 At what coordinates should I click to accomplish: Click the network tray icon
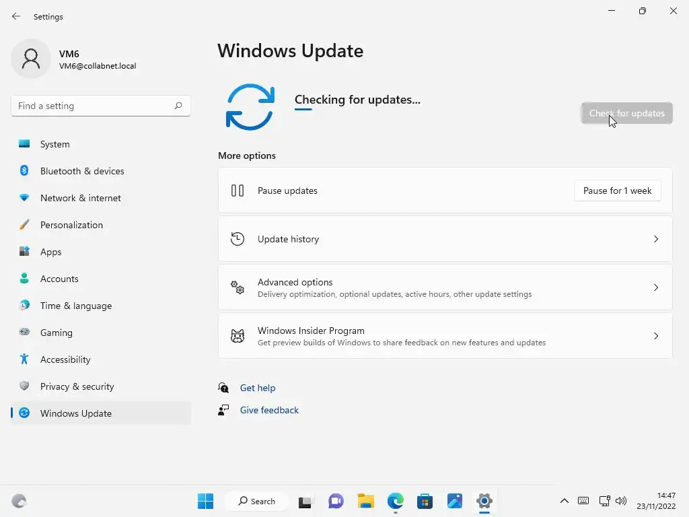604,501
